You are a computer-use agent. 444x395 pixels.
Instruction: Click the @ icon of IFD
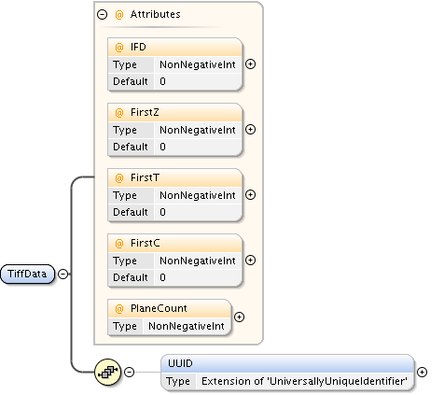click(x=119, y=48)
